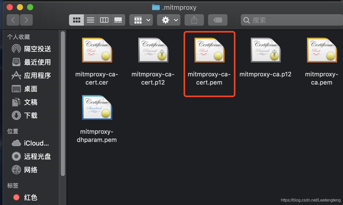The image size is (343, 205).
Task: Open 文稿 in the sidebar
Action: 25,102
